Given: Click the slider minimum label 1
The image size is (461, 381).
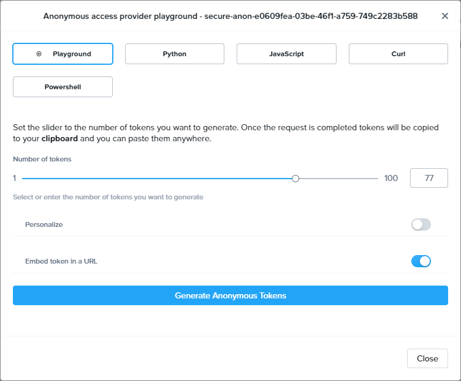Looking at the screenshot, I should tap(15, 179).
